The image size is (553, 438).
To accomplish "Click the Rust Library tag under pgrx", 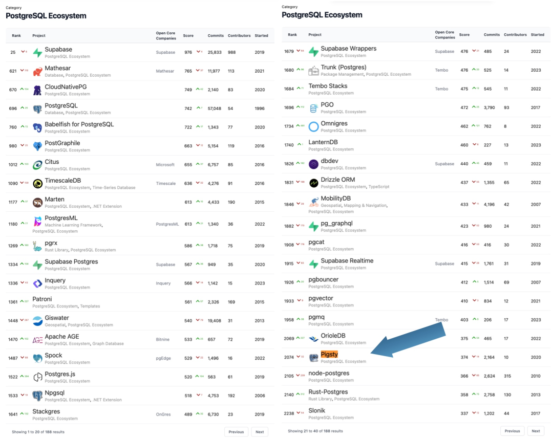I will (56, 250).
